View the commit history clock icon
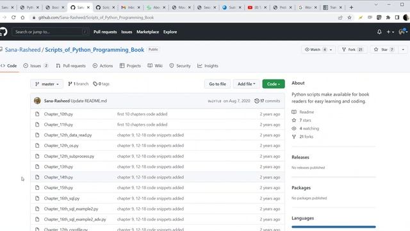 click(x=257, y=101)
